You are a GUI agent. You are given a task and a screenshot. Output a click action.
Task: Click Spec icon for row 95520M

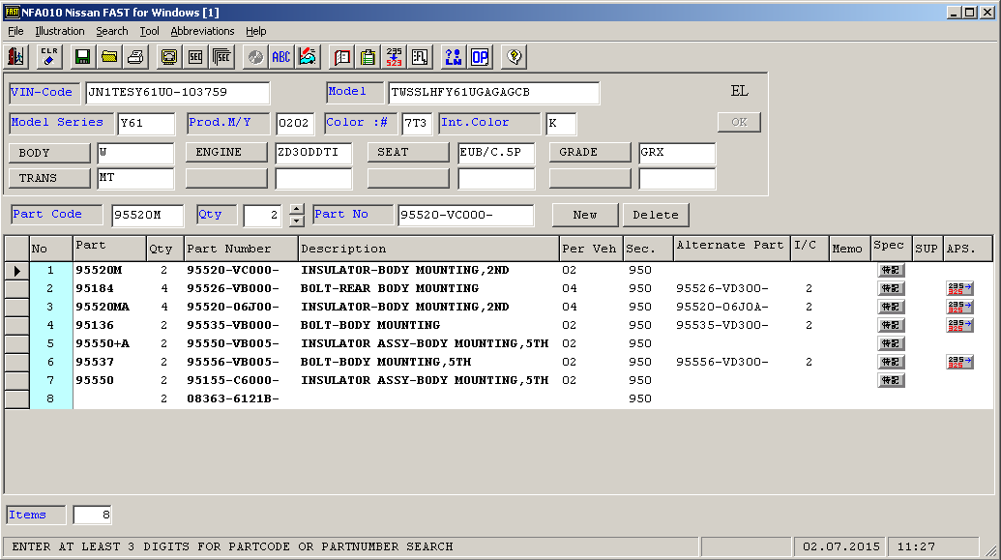[891, 270]
